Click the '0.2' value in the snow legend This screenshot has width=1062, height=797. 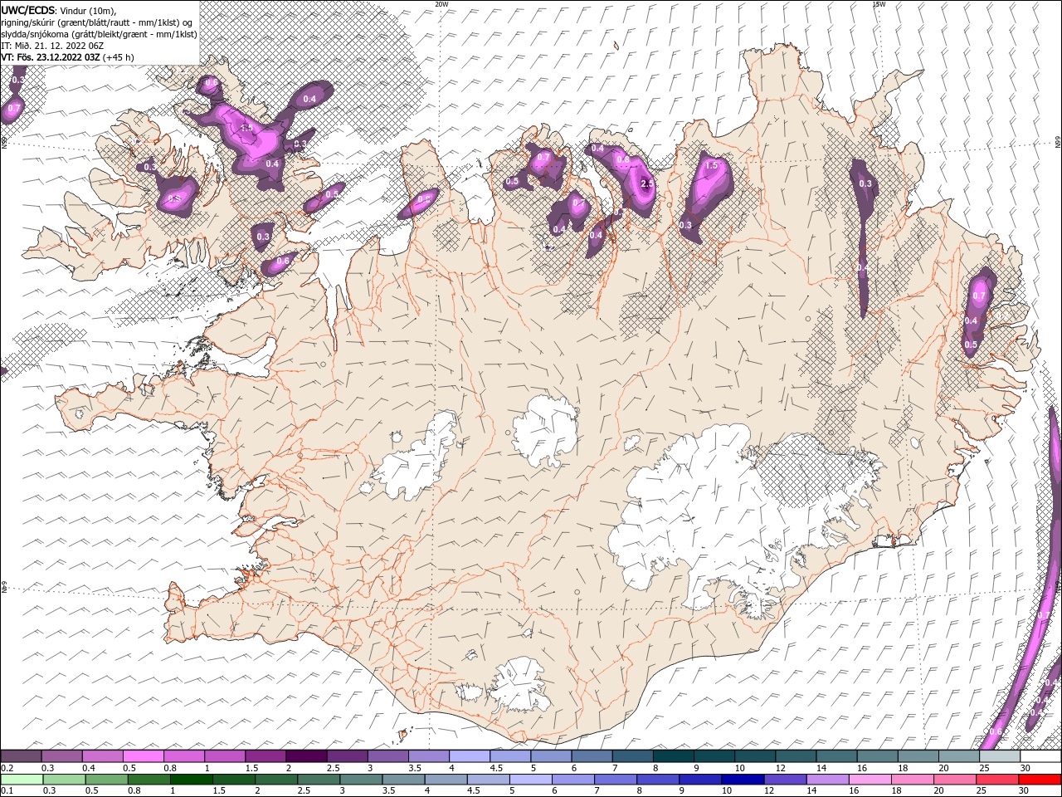pos(7,768)
